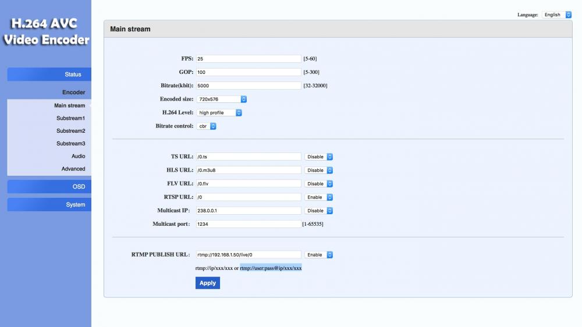This screenshot has width=582, height=327.
Task: Expand the H.264 Level dropdown
Action: pyautogui.click(x=219, y=113)
